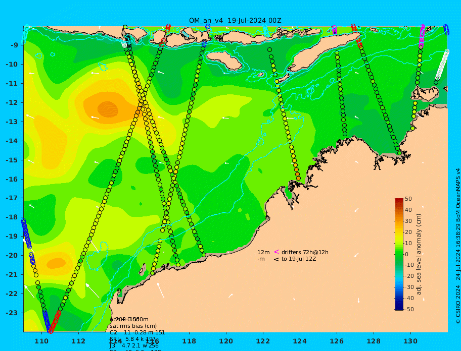This screenshot has height=351, width=461.
Task: Click the vertical CSIRO 2024 BoM OceanMAPS copyright text
Action: coord(457,246)
